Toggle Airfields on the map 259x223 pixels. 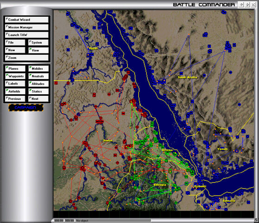coord(15,91)
